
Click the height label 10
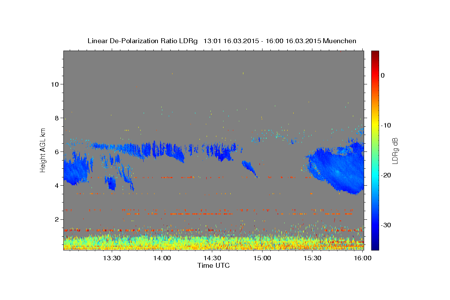55,84
